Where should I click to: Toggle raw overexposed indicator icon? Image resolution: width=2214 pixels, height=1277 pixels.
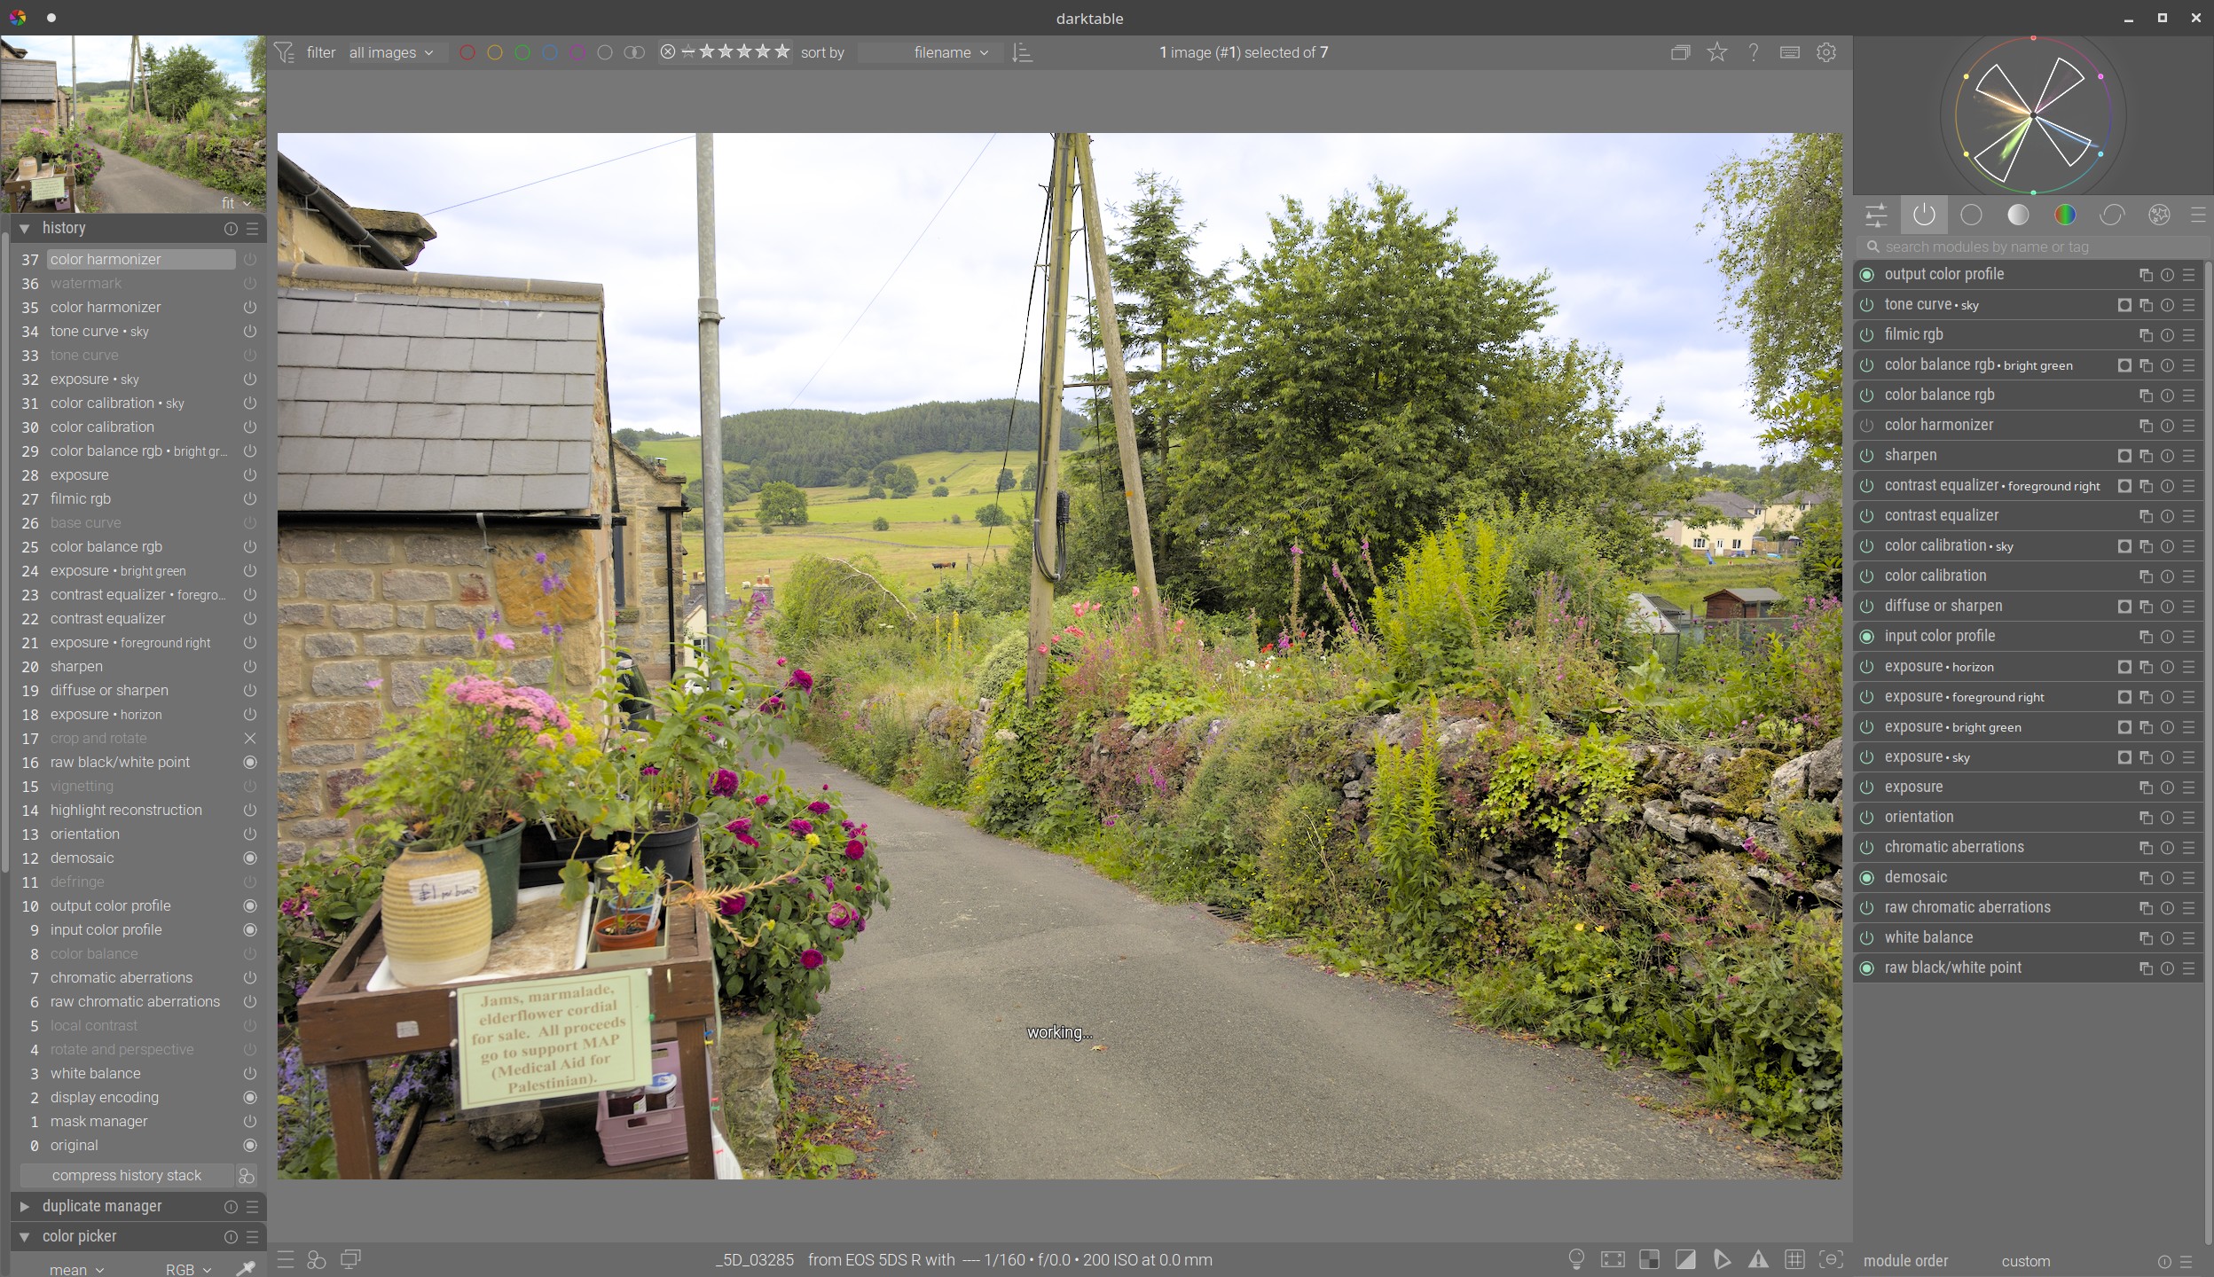coord(1649,1259)
